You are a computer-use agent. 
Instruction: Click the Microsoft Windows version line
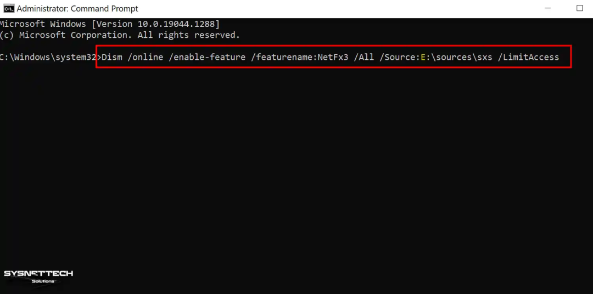110,24
